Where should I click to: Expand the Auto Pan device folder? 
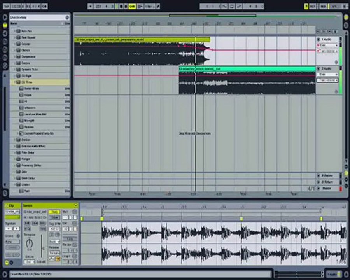pos(15,31)
